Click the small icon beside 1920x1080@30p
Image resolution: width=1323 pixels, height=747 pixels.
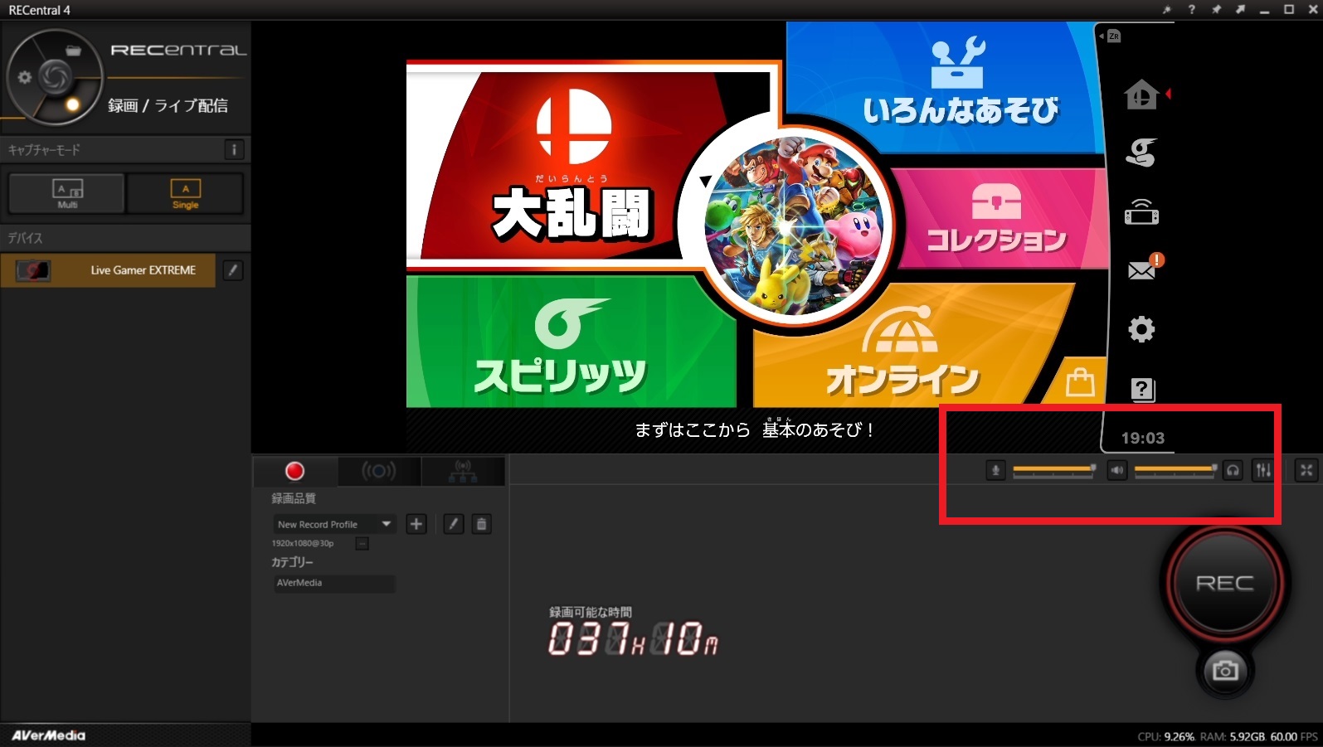tap(362, 544)
